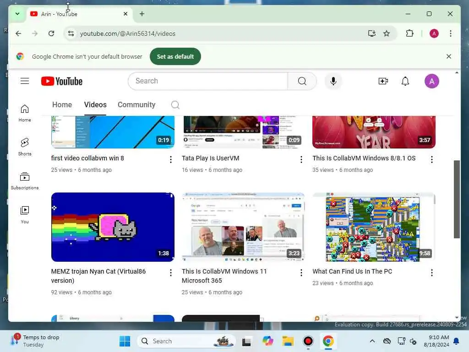Go back in Chrome
The width and height of the screenshot is (469, 352).
click(18, 33)
